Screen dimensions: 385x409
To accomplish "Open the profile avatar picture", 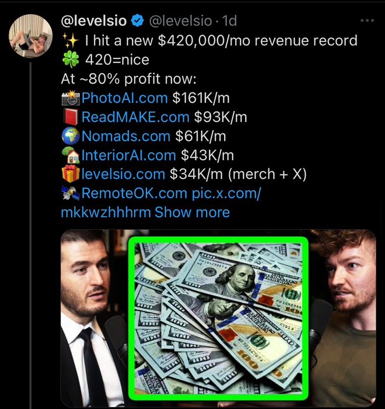I will pos(30,36).
